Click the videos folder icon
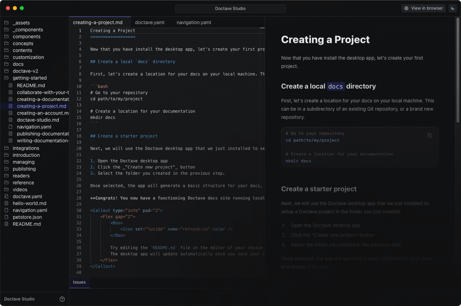 point(6,190)
